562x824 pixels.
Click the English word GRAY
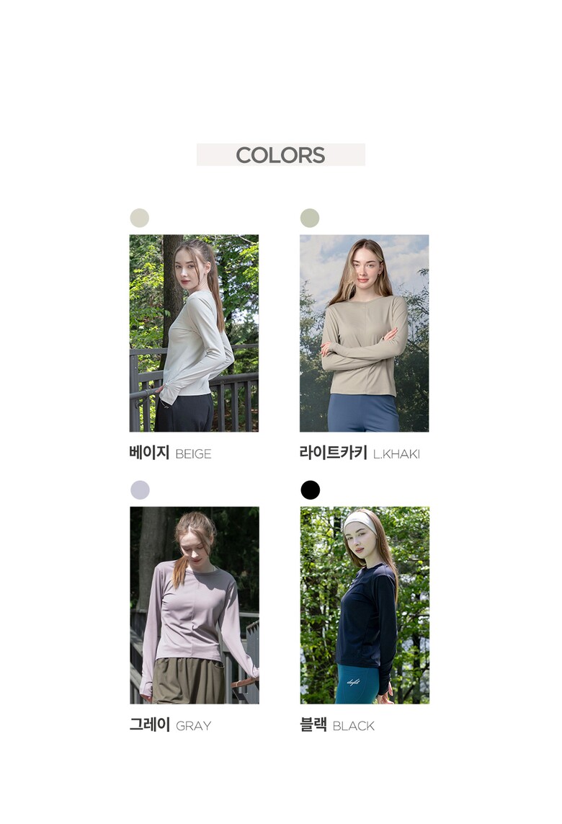pyautogui.click(x=193, y=726)
